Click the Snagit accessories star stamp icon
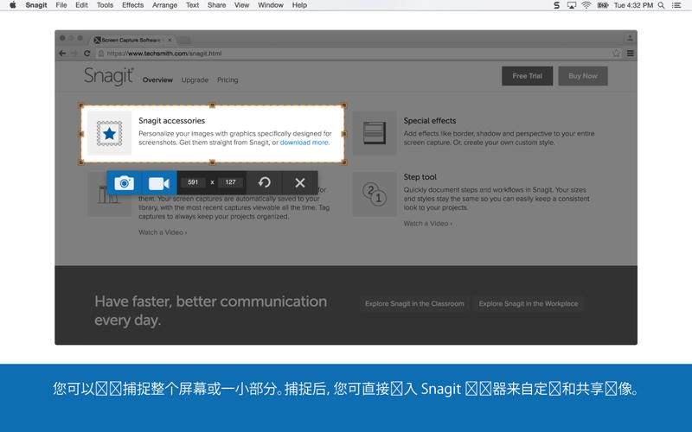Screen dimensions: 692x432 [109, 133]
